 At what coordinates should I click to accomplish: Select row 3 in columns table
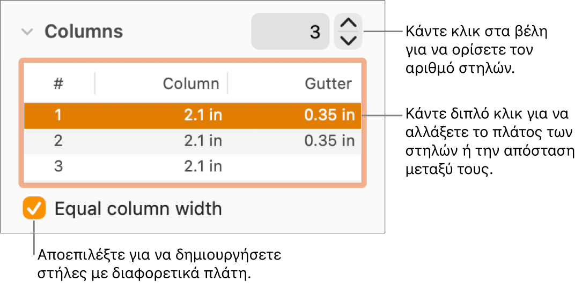tap(58, 166)
